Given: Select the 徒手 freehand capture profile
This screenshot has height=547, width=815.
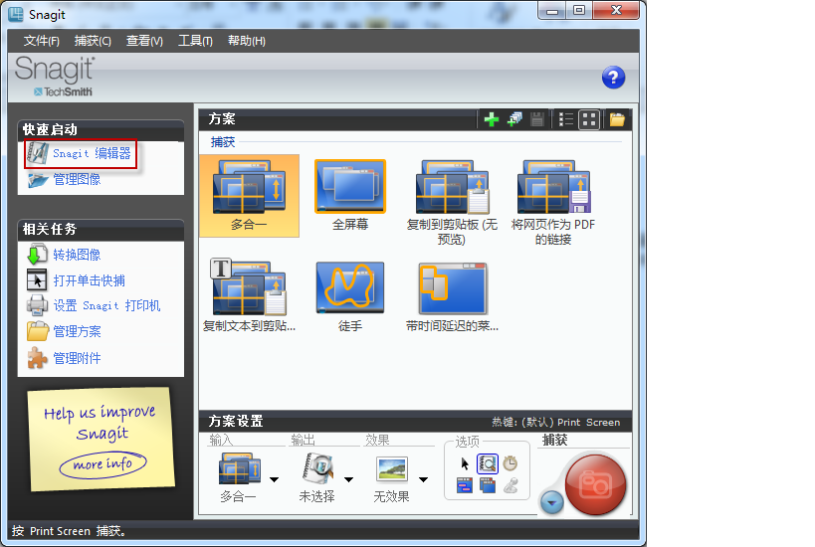Looking at the screenshot, I should (350, 297).
